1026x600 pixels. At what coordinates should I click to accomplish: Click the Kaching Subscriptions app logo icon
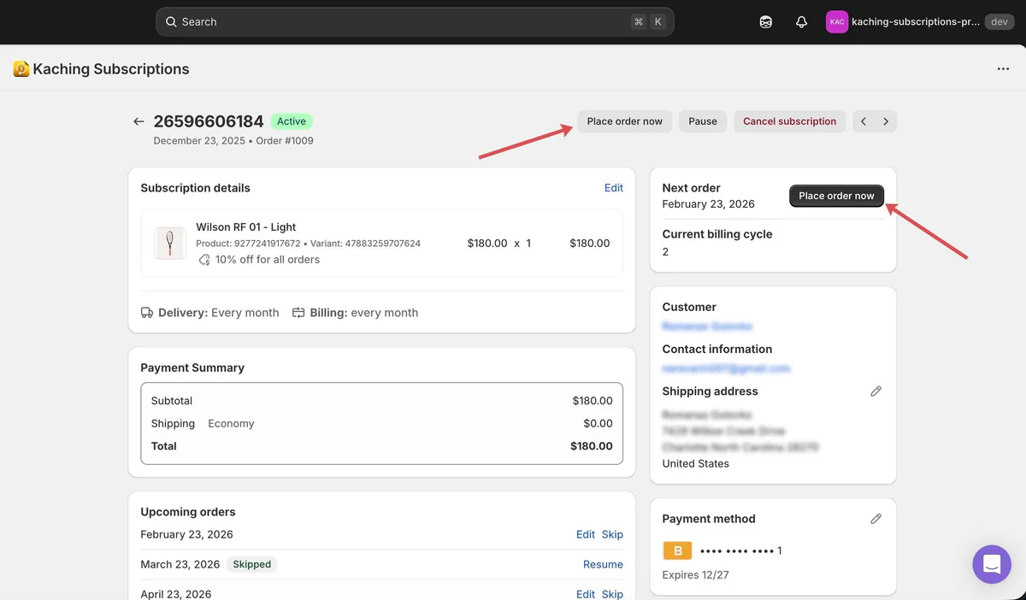tap(21, 69)
